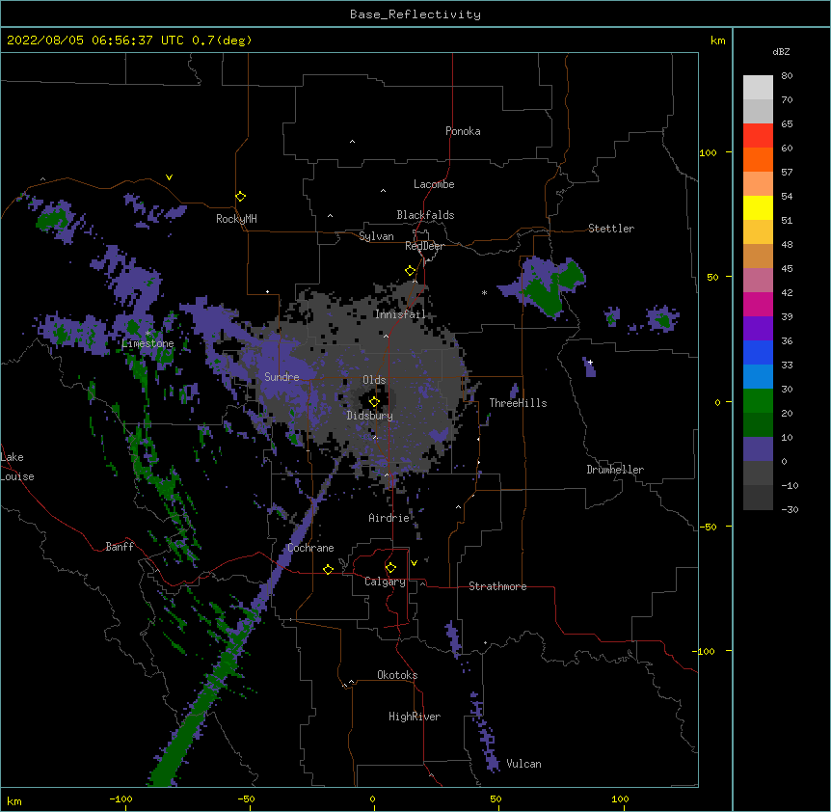Click the -50 tick label on the right axis

point(708,527)
